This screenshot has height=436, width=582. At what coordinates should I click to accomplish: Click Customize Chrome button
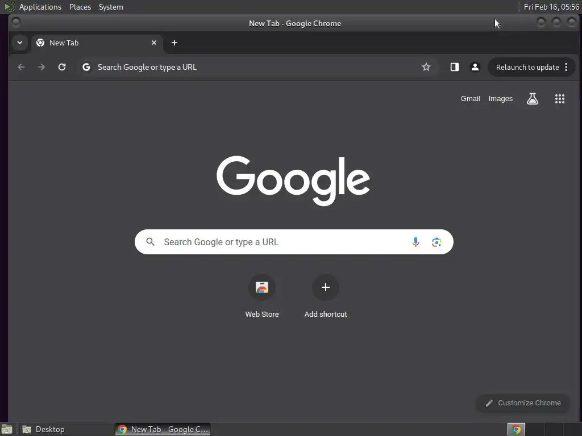pos(523,403)
